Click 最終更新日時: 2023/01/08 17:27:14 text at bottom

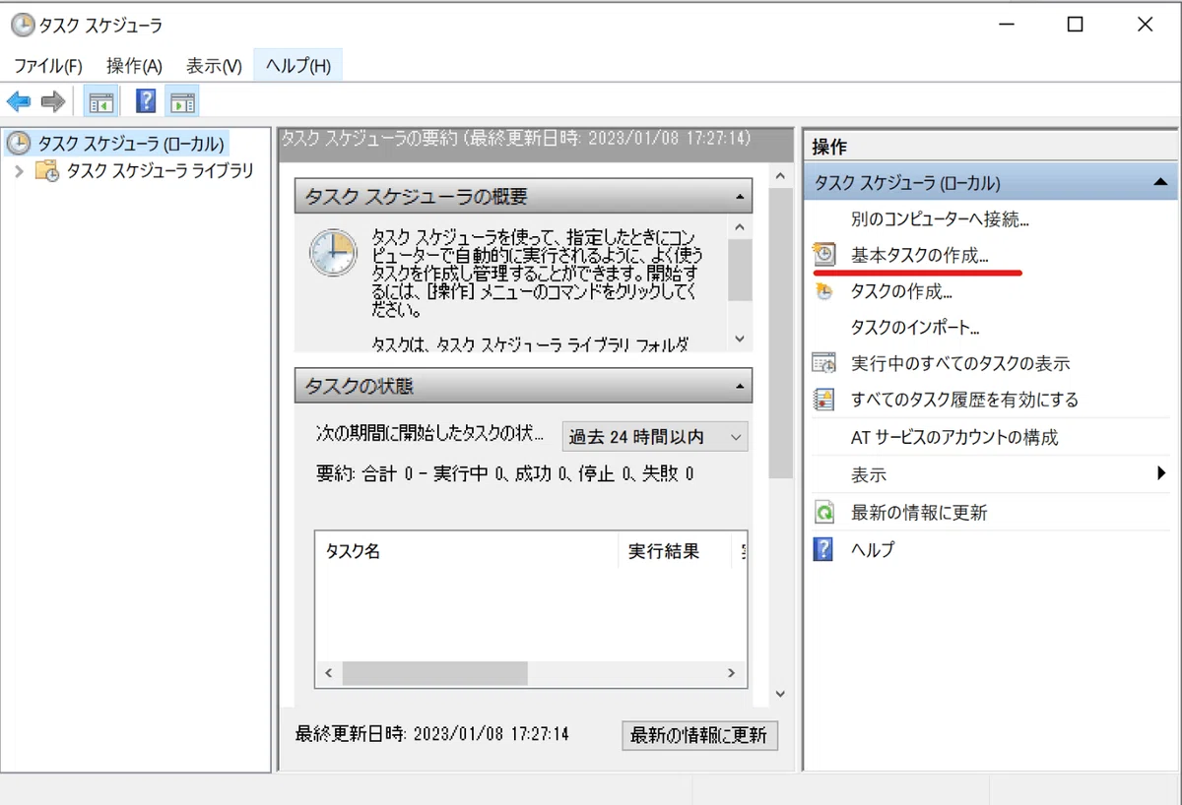coord(432,734)
